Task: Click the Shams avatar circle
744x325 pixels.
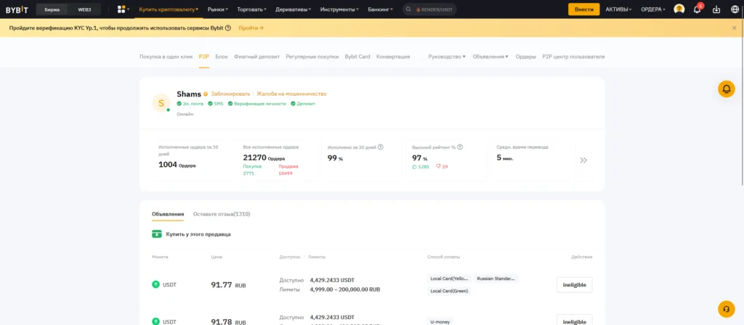Action: click(x=161, y=103)
